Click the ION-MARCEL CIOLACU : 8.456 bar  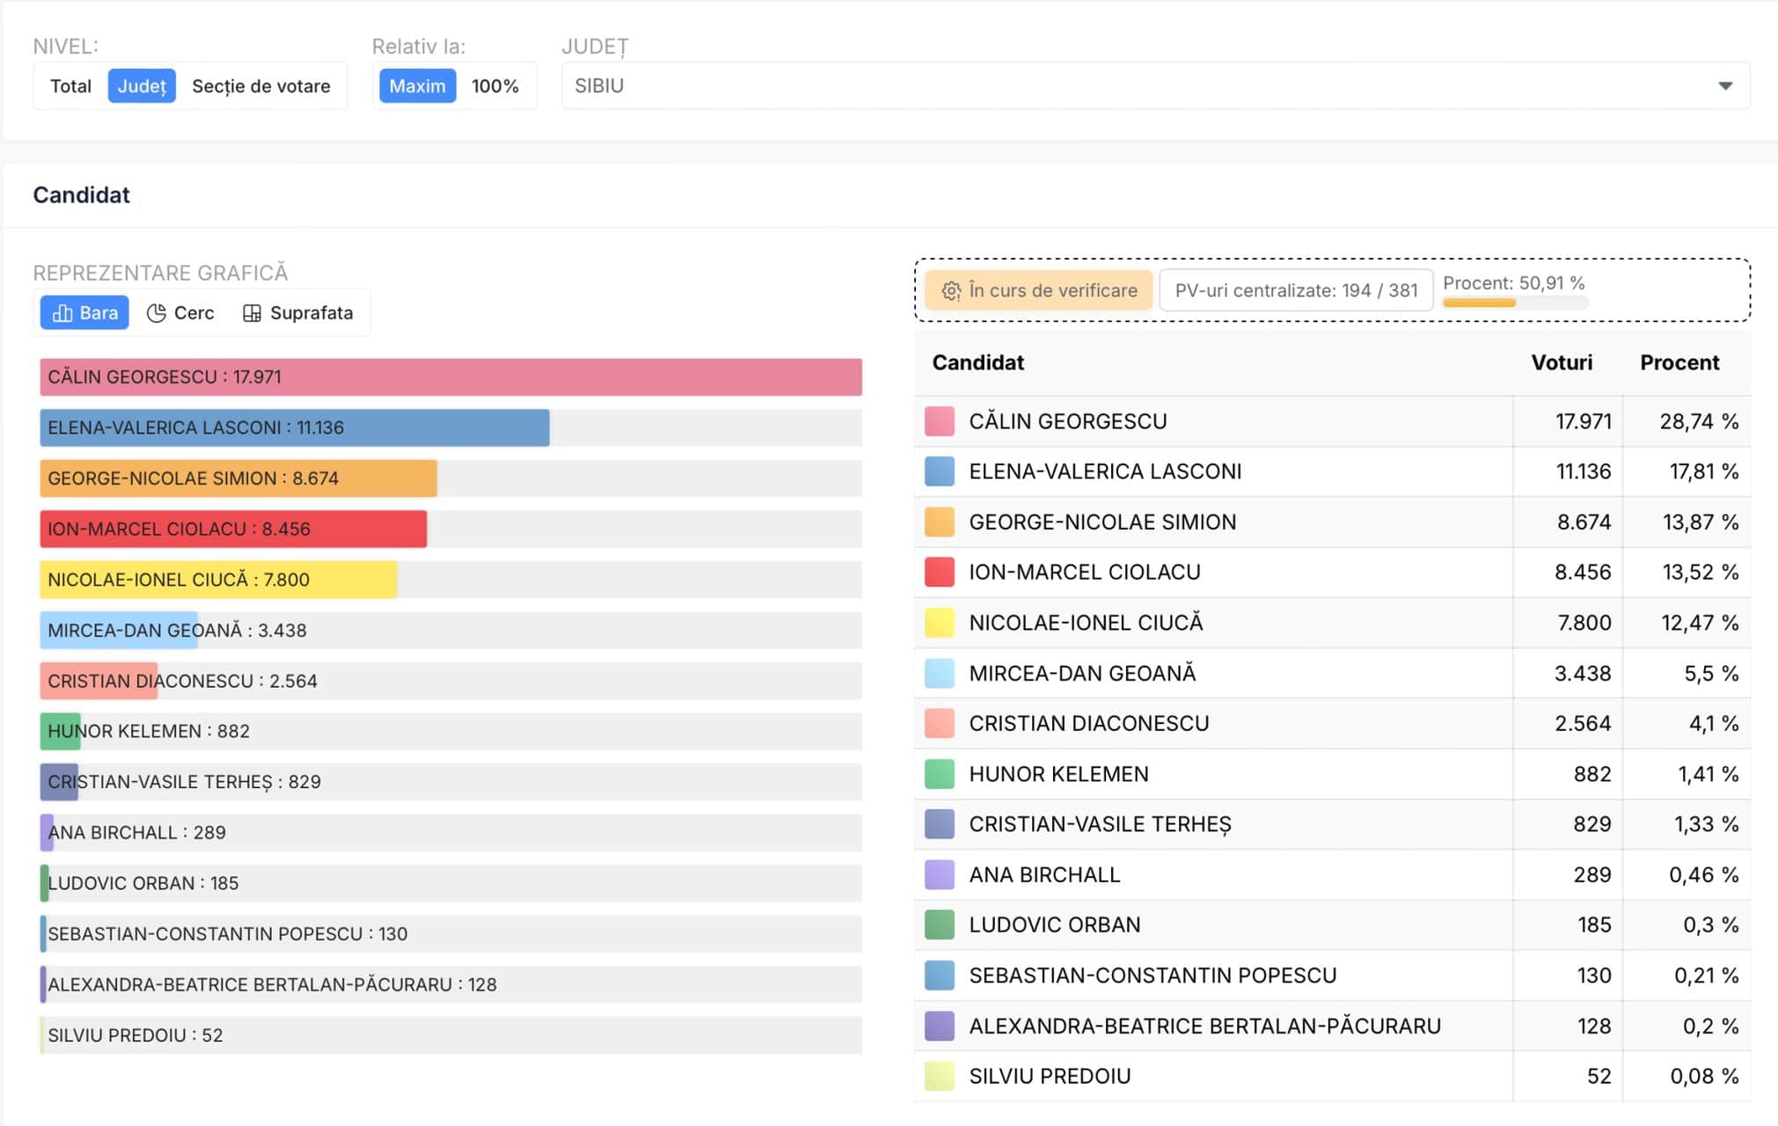(233, 529)
